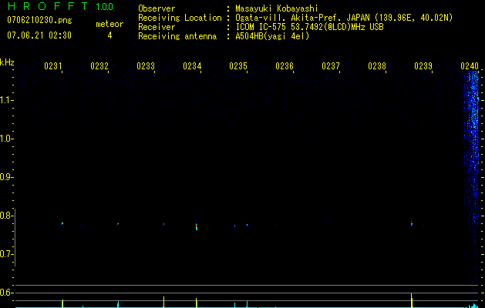This screenshot has height=308, width=485.
Task: Click the 0238 time marker
Action: pos(377,65)
